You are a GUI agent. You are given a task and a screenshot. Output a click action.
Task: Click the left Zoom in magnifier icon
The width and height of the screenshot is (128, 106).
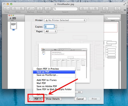point(21,9)
